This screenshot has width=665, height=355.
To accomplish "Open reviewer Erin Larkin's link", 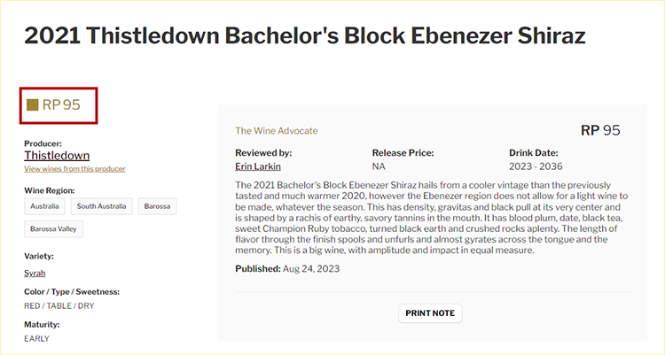I will (x=258, y=166).
